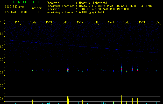This screenshot has width=163, height=104.
Task: Click the 1.1 kHz axis label
Action: click(x=2, y=34)
